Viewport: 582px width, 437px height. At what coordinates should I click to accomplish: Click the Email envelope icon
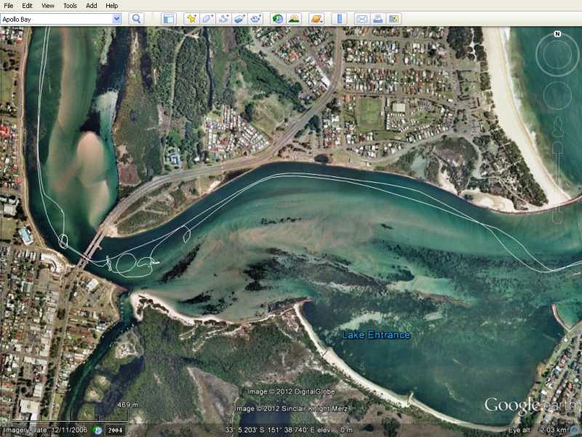[x=361, y=19]
